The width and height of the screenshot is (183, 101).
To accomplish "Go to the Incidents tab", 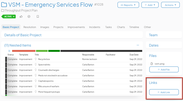I will pos(95,27).
